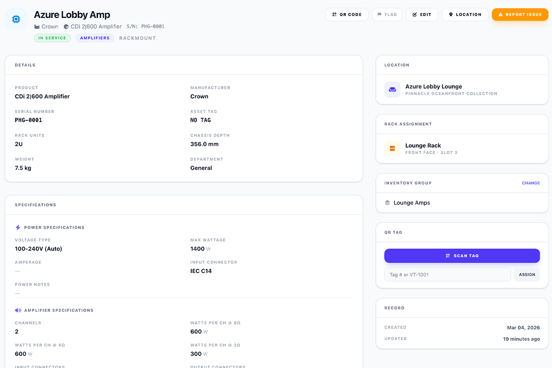
Task: Click the Lounge Rack orange rack icon
Action: (392, 149)
